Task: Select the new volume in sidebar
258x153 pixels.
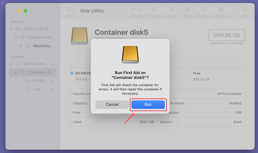Action: 37,89
